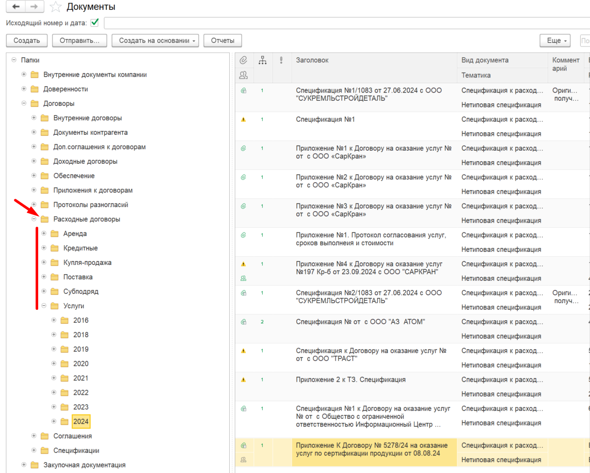Click the Отчеты button
The image size is (590, 473).
click(222, 41)
